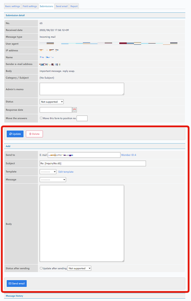The width and height of the screenshot is (191, 301).
Task: Click the 'Incoming mail' message type value
Action: (47, 37)
